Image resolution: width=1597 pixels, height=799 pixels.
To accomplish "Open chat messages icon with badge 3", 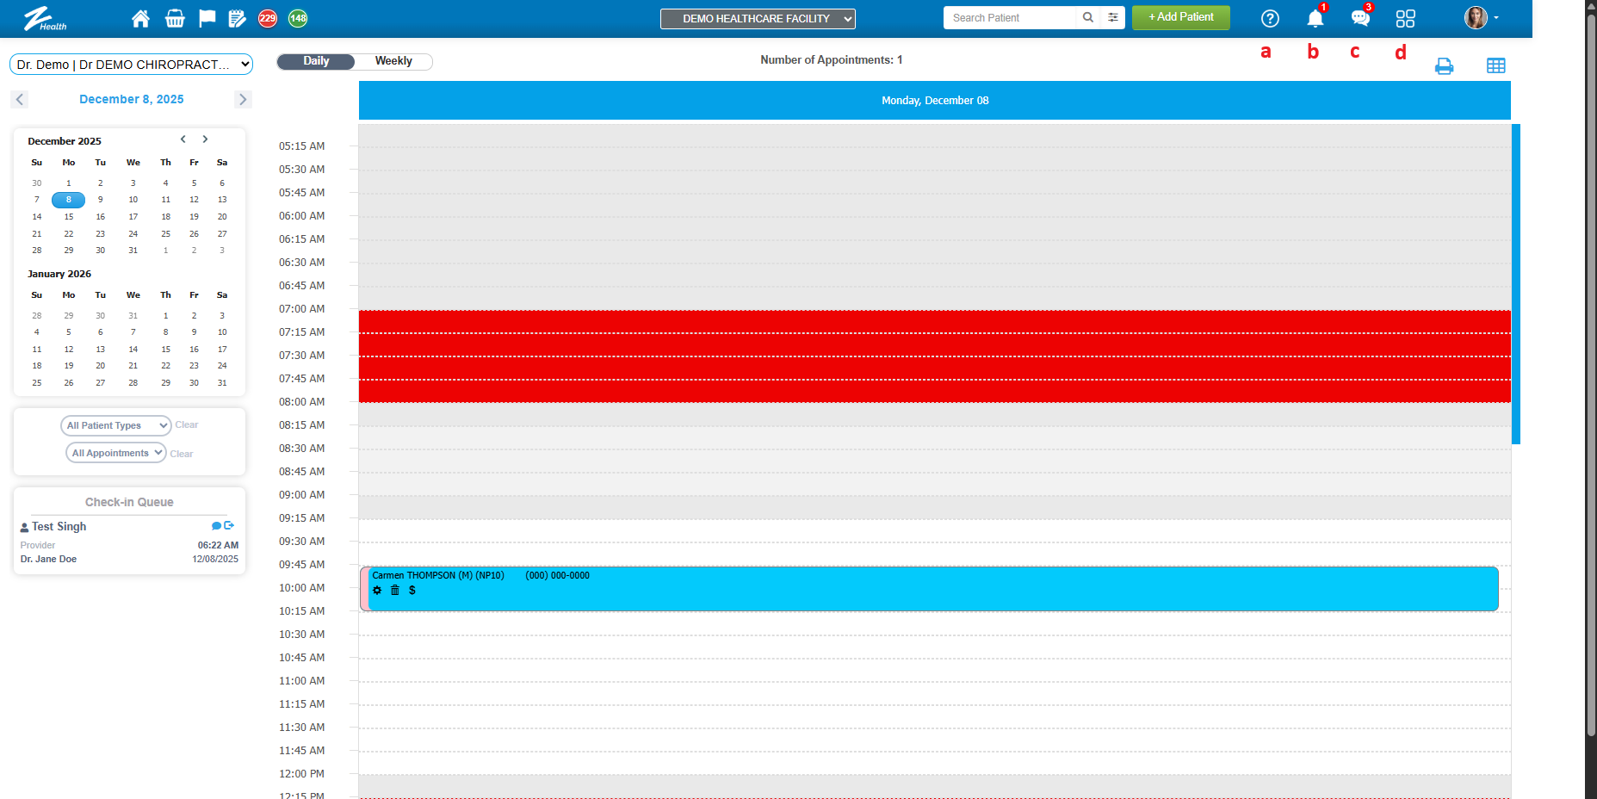I will [1359, 18].
